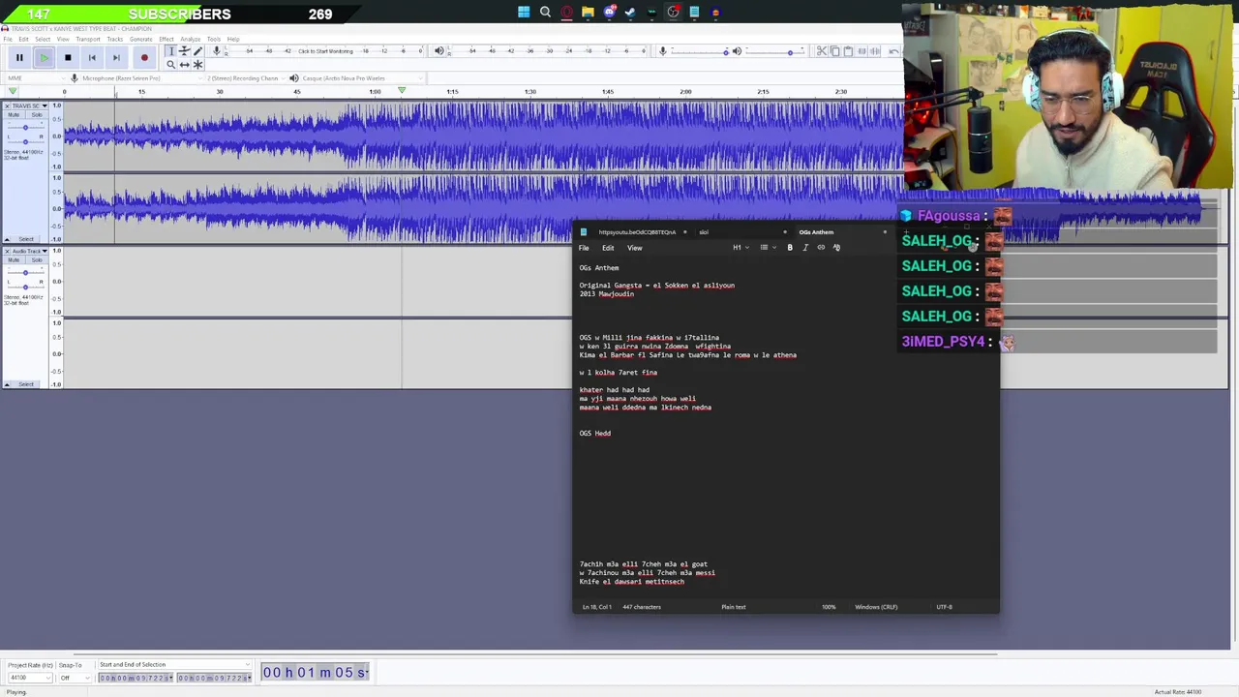The height and width of the screenshot is (697, 1239).
Task: Solo the Audio Track
Action: point(36,260)
